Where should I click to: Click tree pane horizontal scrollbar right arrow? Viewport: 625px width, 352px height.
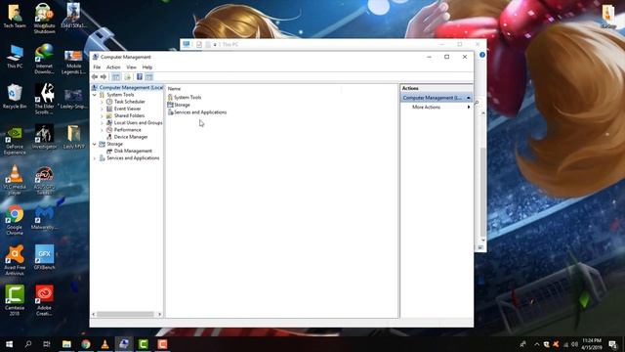click(160, 315)
